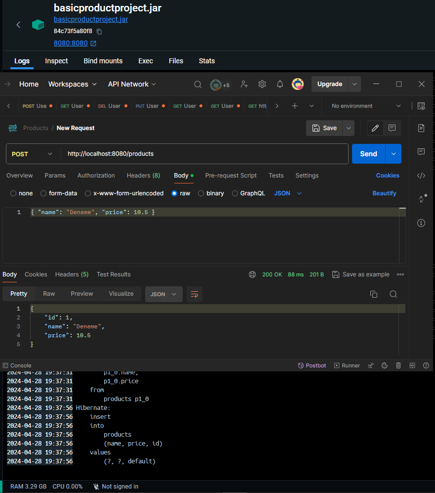Choose the none body type
The image size is (435, 493).
[x=14, y=193]
